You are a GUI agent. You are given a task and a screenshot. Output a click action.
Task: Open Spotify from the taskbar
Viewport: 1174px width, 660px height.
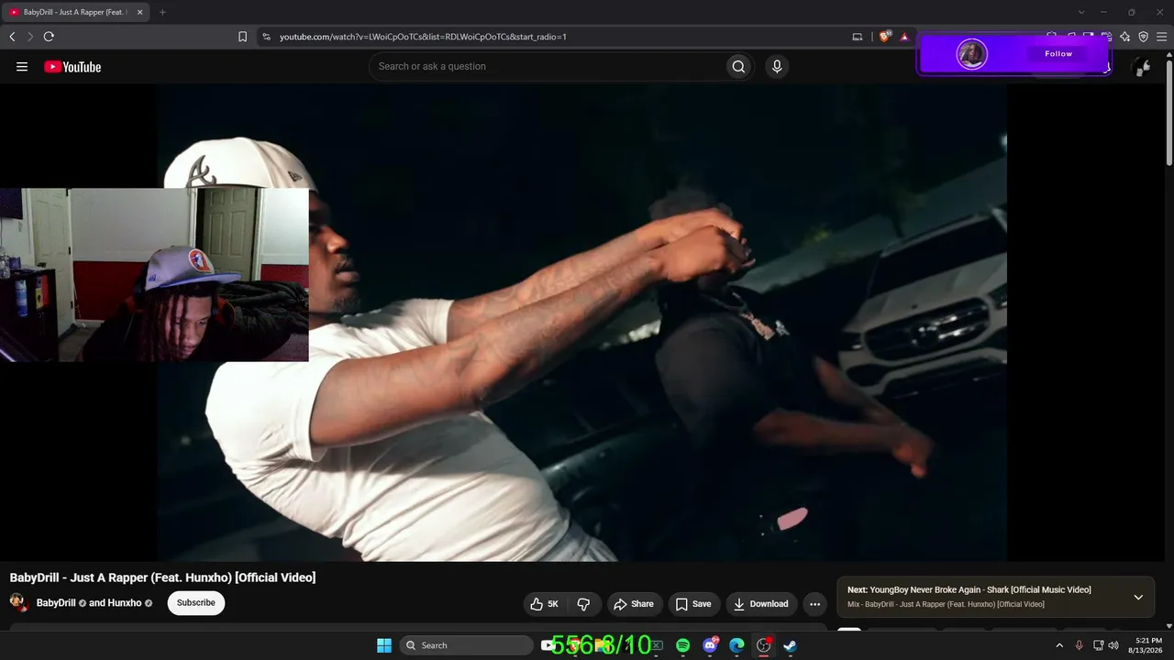point(682,645)
